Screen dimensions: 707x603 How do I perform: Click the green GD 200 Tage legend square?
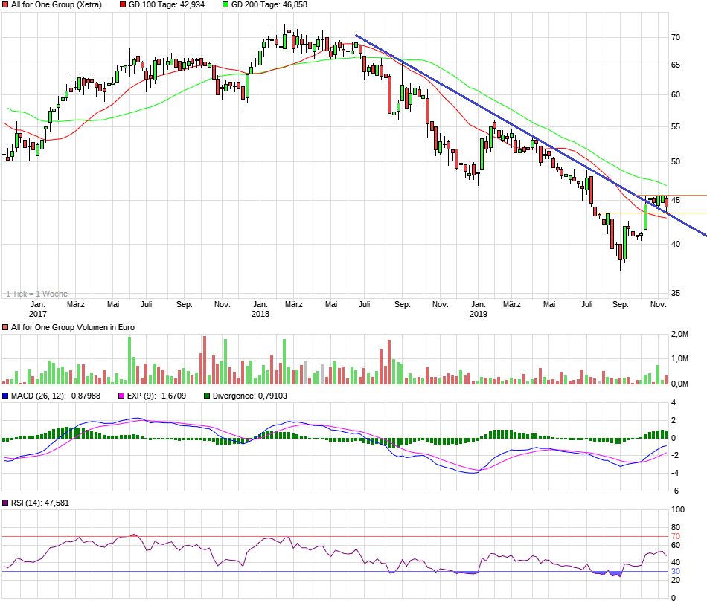tap(226, 4)
